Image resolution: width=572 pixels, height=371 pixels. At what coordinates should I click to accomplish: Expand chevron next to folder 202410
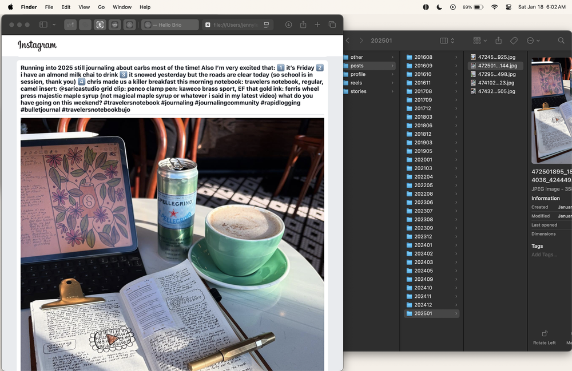[x=456, y=288]
